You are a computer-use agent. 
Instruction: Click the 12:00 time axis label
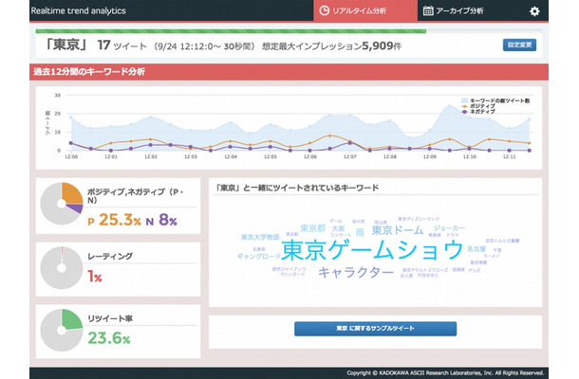(71, 156)
